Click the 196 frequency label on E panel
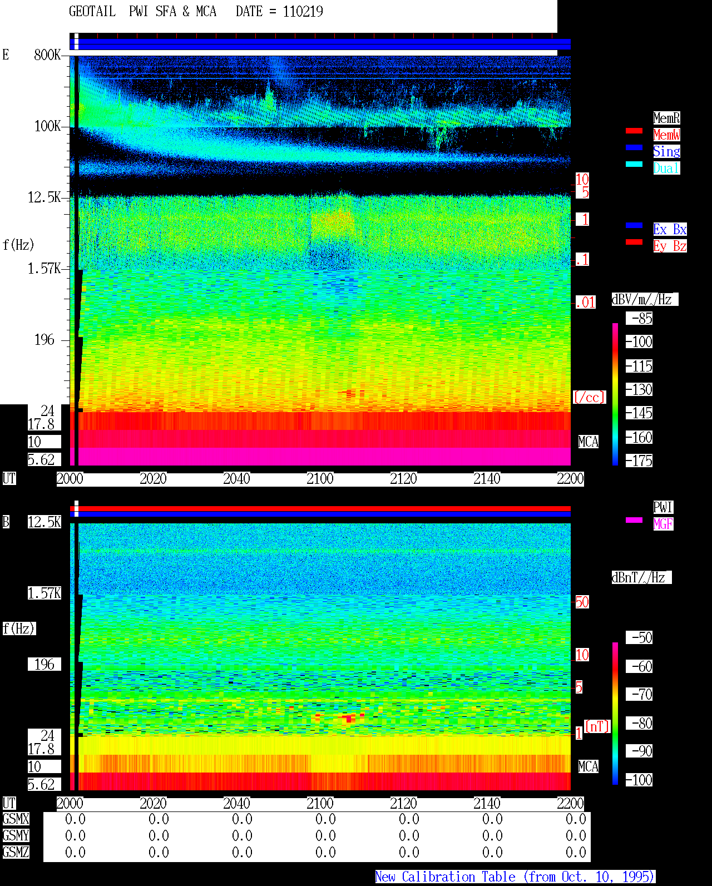Screen dimensions: 712x886 click(44, 339)
